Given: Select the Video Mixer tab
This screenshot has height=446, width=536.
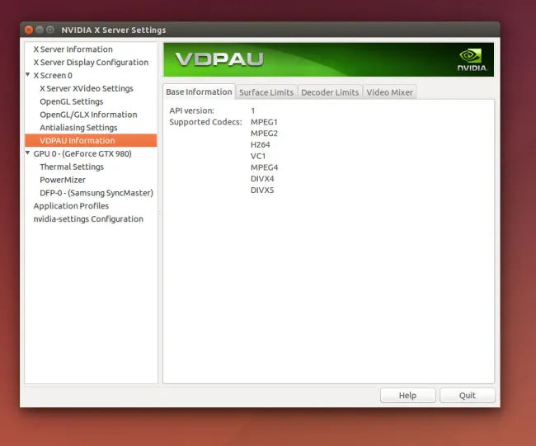Looking at the screenshot, I should pyautogui.click(x=389, y=92).
